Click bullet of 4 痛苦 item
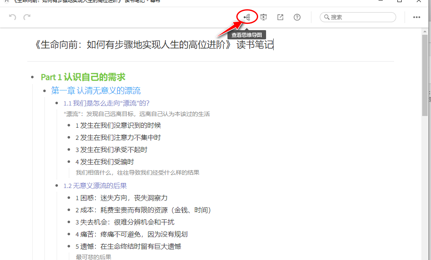Image resolution: width=431 pixels, height=260 pixels. point(69,234)
